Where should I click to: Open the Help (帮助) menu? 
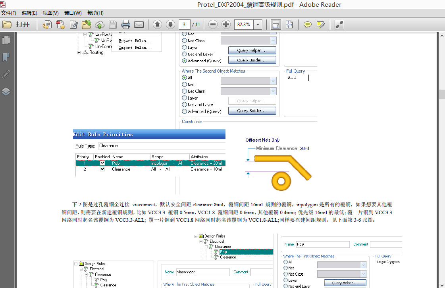tap(95, 13)
